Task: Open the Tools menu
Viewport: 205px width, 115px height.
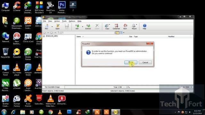Action: tap(64, 21)
